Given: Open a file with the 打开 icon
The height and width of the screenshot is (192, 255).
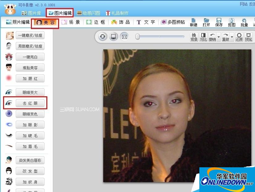Looking at the screenshot, I should point(206,22).
